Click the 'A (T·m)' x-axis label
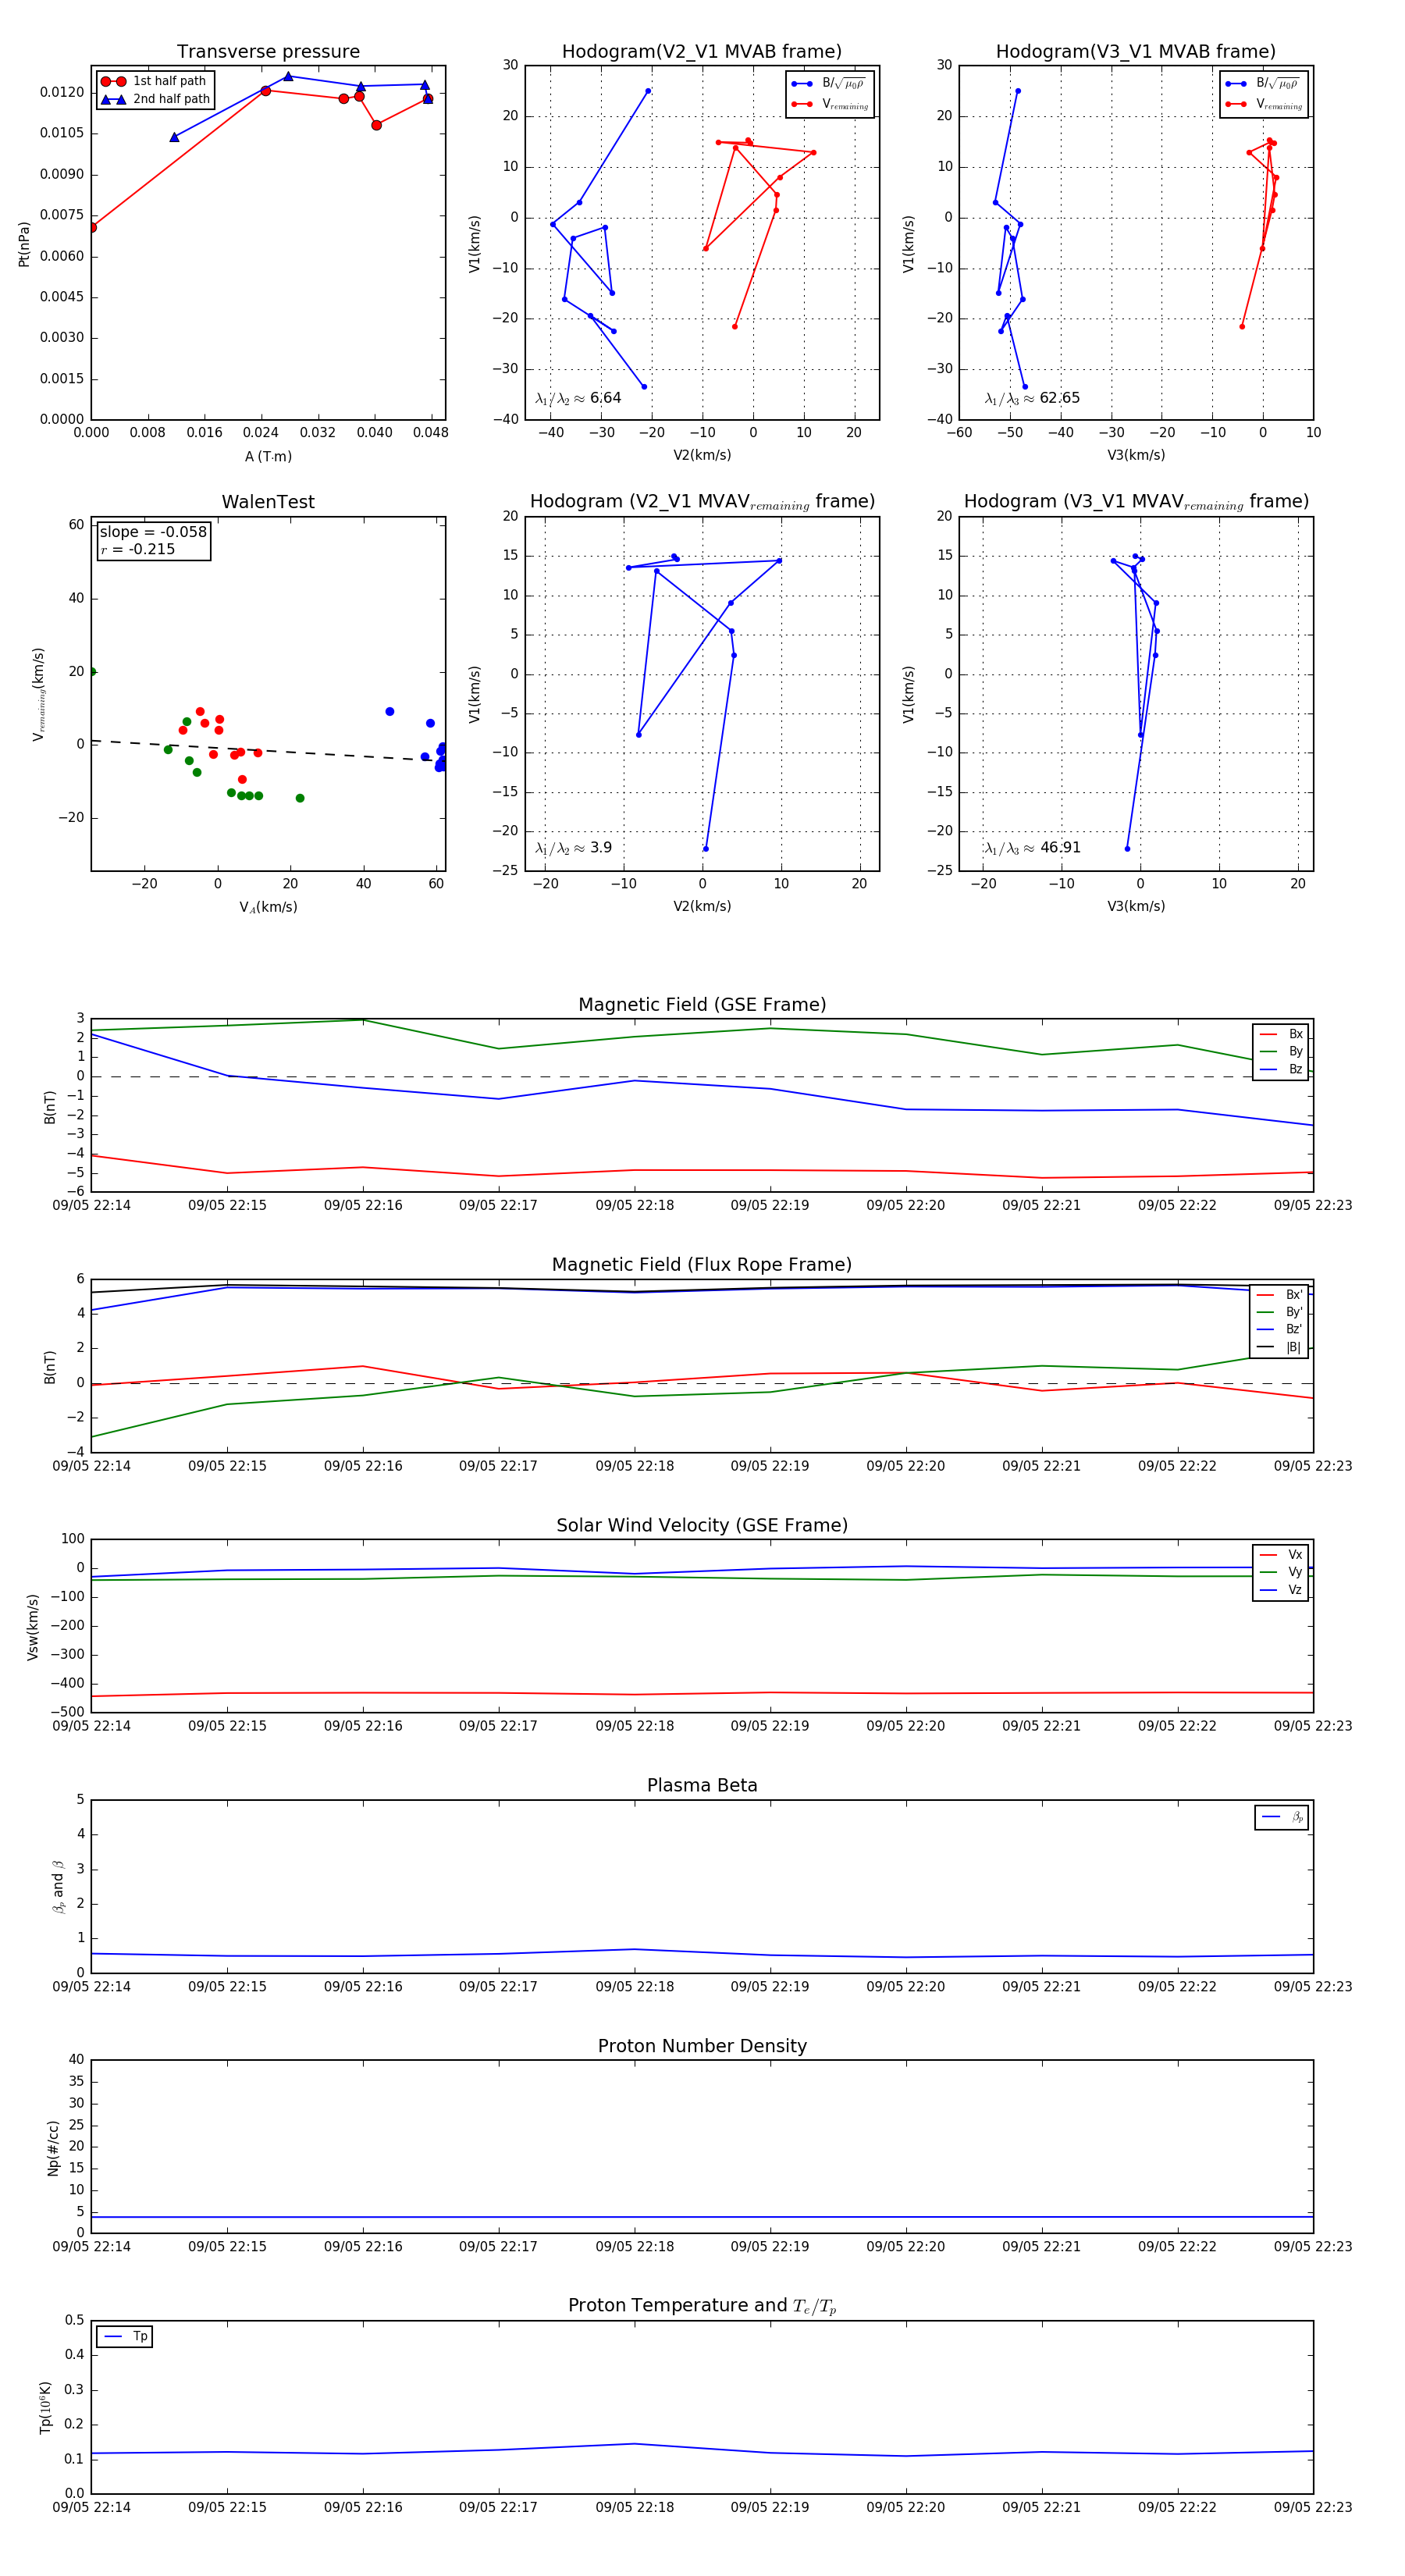Viewport: 1405px width, 2576px height. click(x=268, y=456)
